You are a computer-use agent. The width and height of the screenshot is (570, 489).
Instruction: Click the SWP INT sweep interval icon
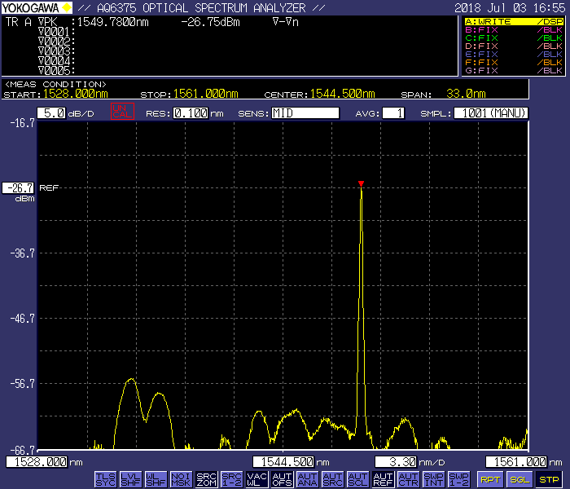tap(434, 479)
